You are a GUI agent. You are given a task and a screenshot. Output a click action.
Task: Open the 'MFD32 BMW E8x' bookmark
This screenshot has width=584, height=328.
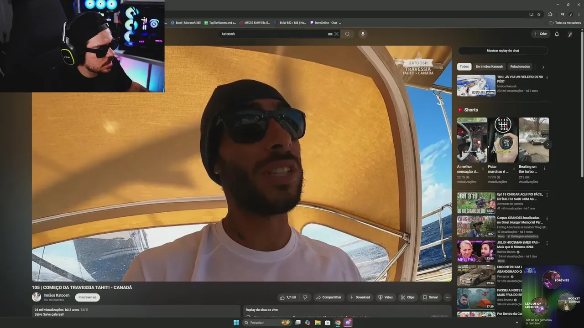pyautogui.click(x=255, y=22)
